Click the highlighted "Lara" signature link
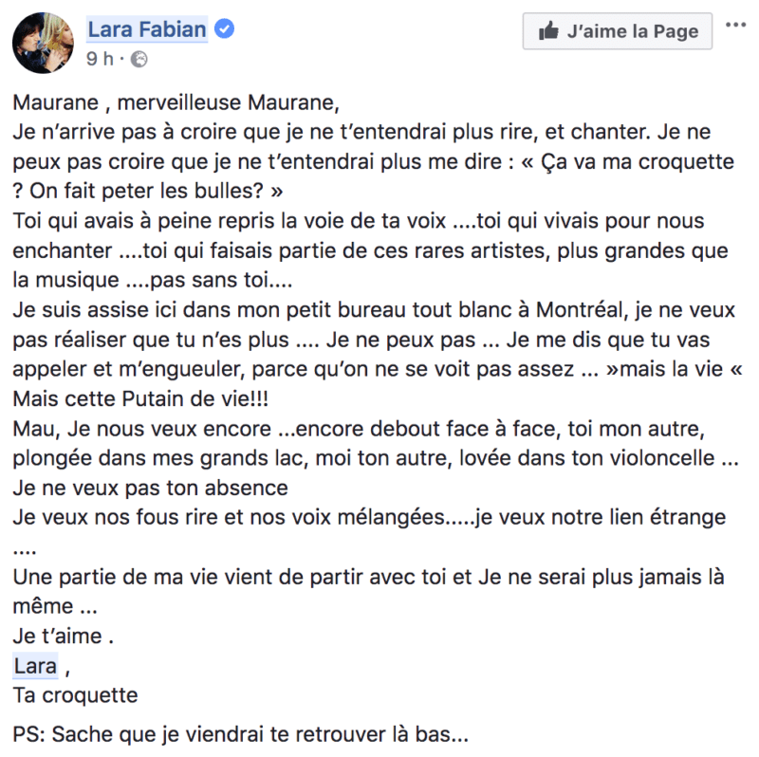Image resolution: width=759 pixels, height=757 pixels. (x=36, y=665)
